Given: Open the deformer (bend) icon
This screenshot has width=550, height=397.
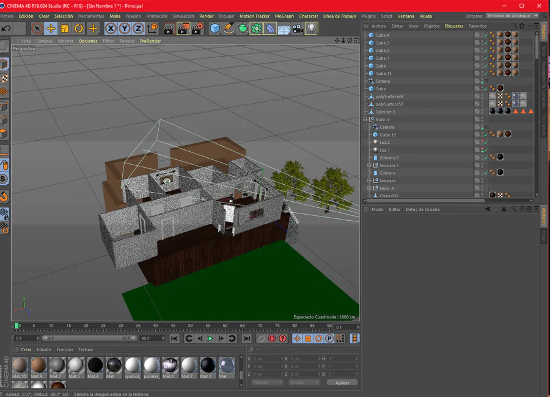Looking at the screenshot, I should point(270,28).
